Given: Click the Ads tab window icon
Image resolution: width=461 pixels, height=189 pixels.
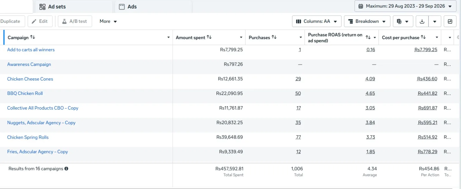Looking at the screenshot, I should coord(122,7).
